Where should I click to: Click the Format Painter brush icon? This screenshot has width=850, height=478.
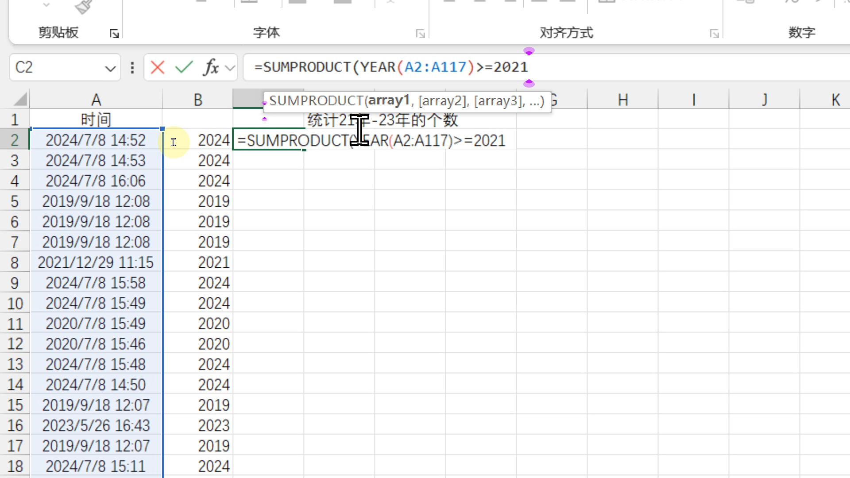pos(83,7)
